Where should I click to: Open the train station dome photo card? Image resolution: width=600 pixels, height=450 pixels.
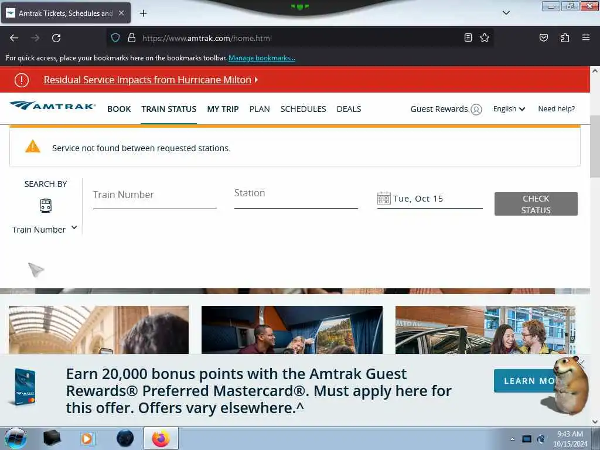[98, 329]
